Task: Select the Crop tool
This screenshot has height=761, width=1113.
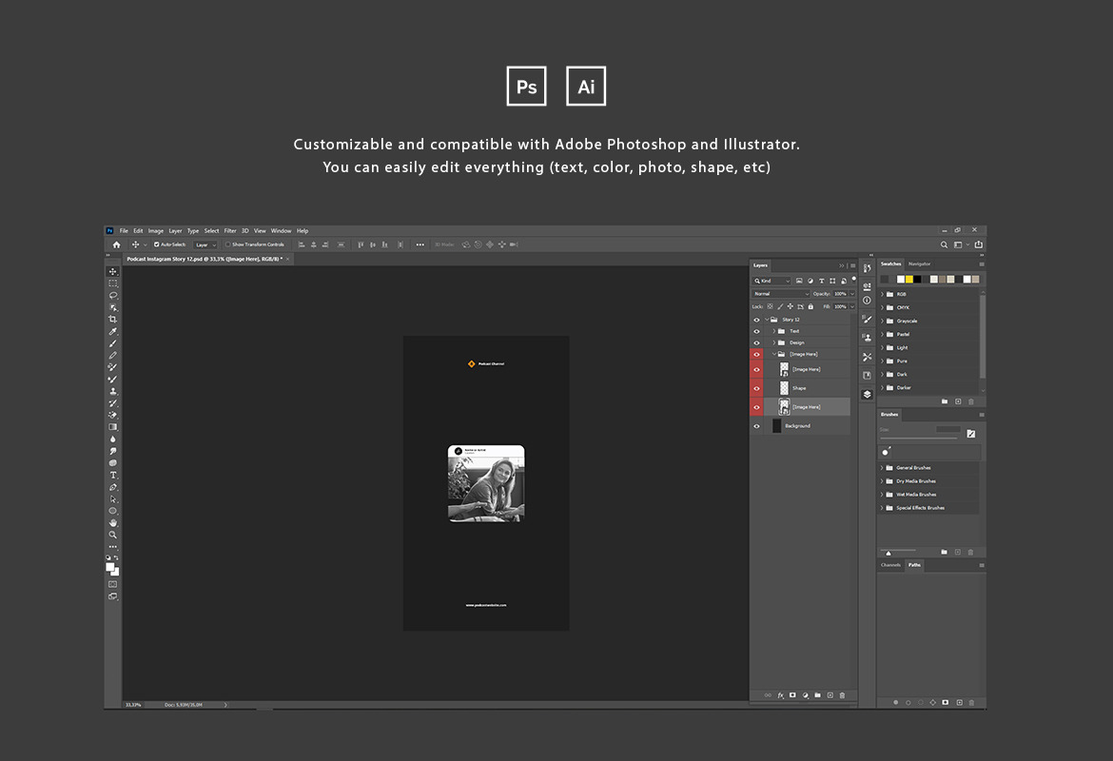Action: (113, 320)
